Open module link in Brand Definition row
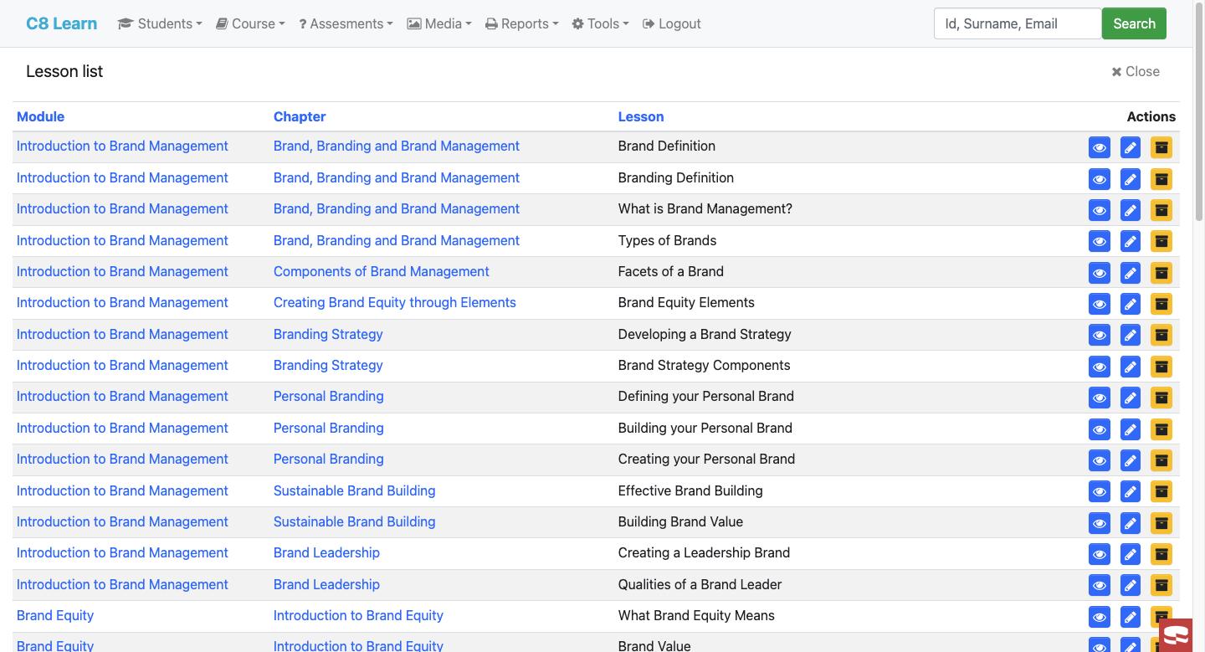Image resolution: width=1205 pixels, height=652 pixels. (122, 146)
